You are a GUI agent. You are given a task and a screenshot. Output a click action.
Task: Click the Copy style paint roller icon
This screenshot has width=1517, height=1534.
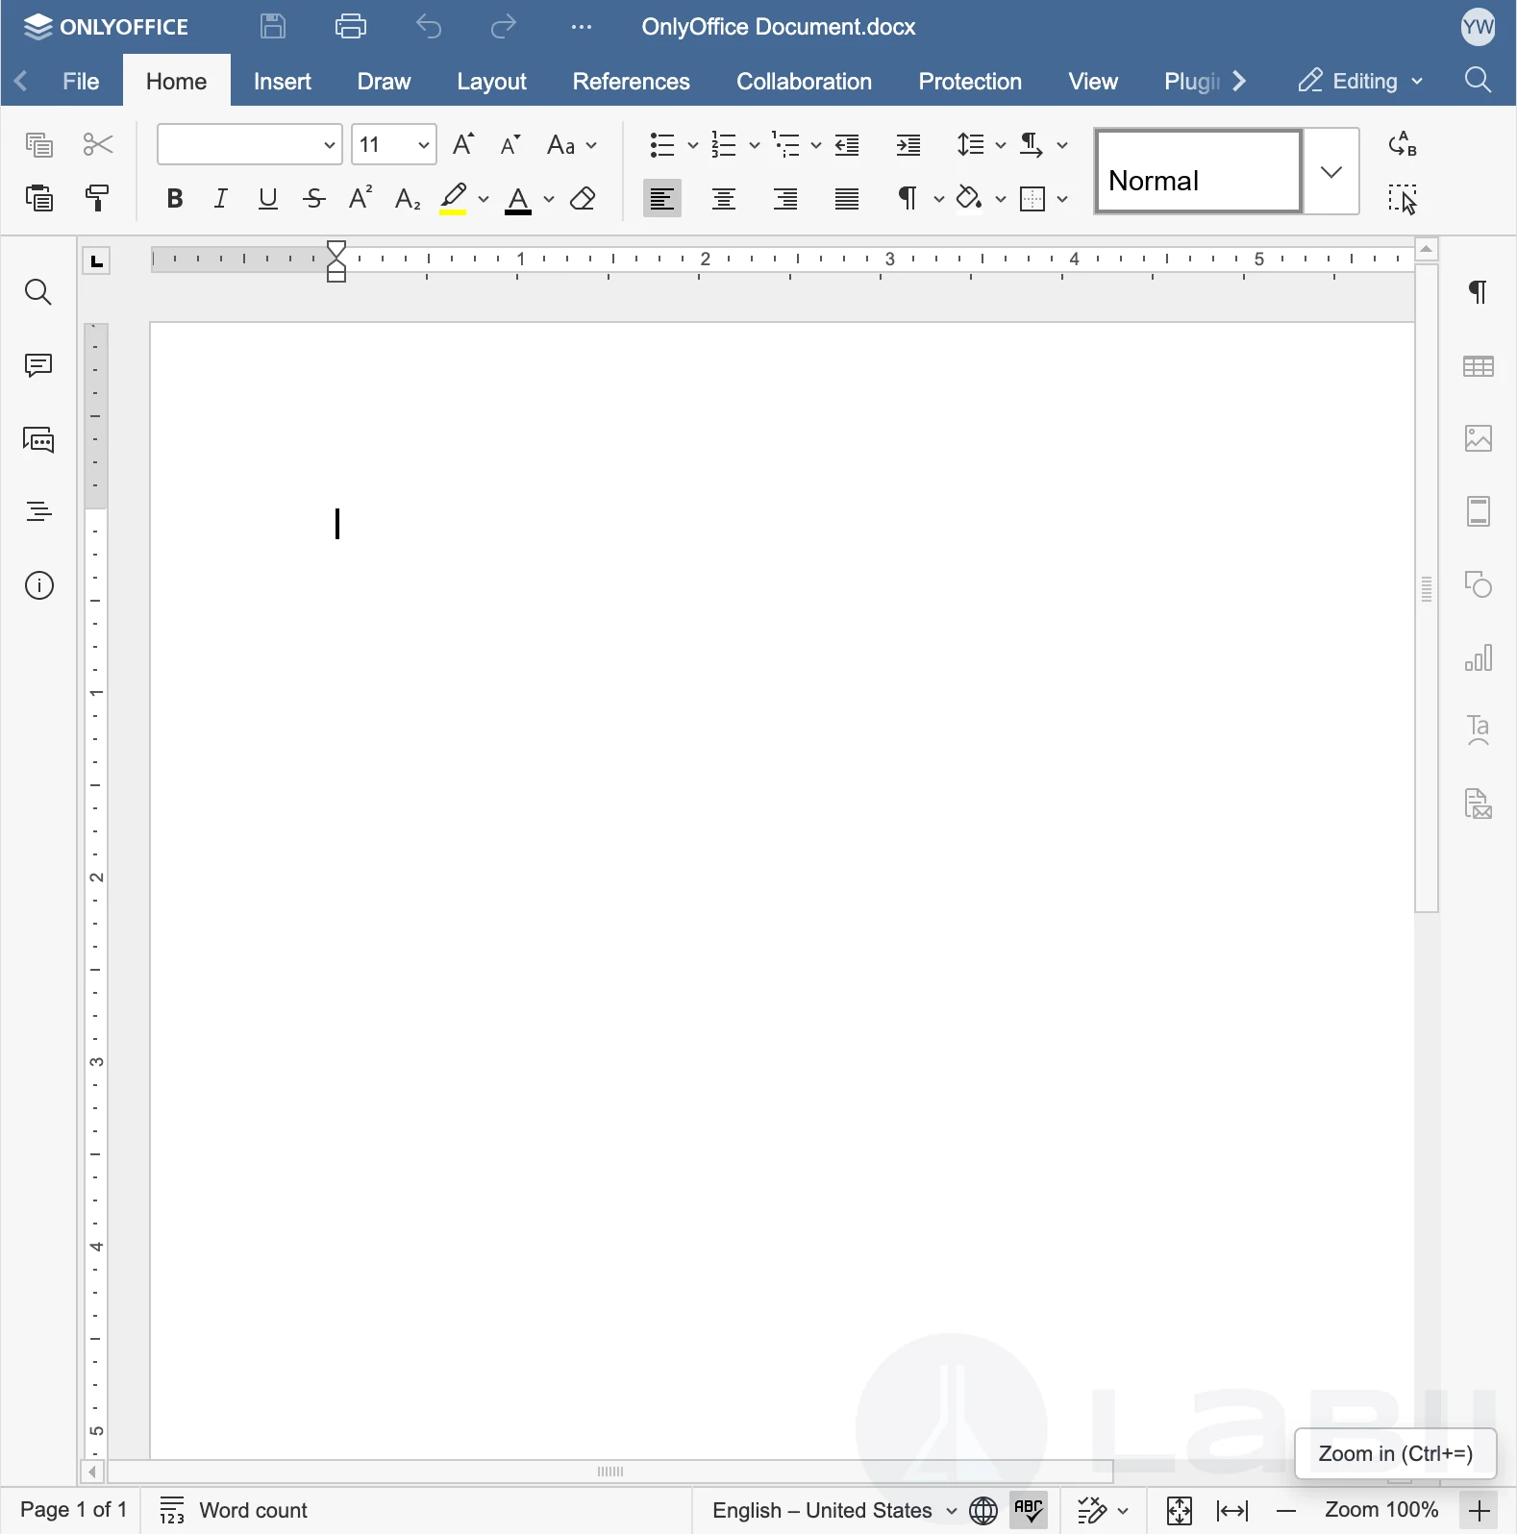[98, 199]
